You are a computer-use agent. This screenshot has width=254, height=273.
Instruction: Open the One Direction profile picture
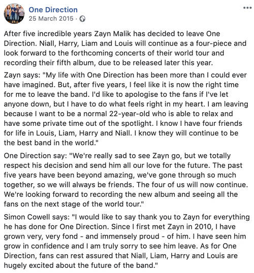(x=14, y=13)
